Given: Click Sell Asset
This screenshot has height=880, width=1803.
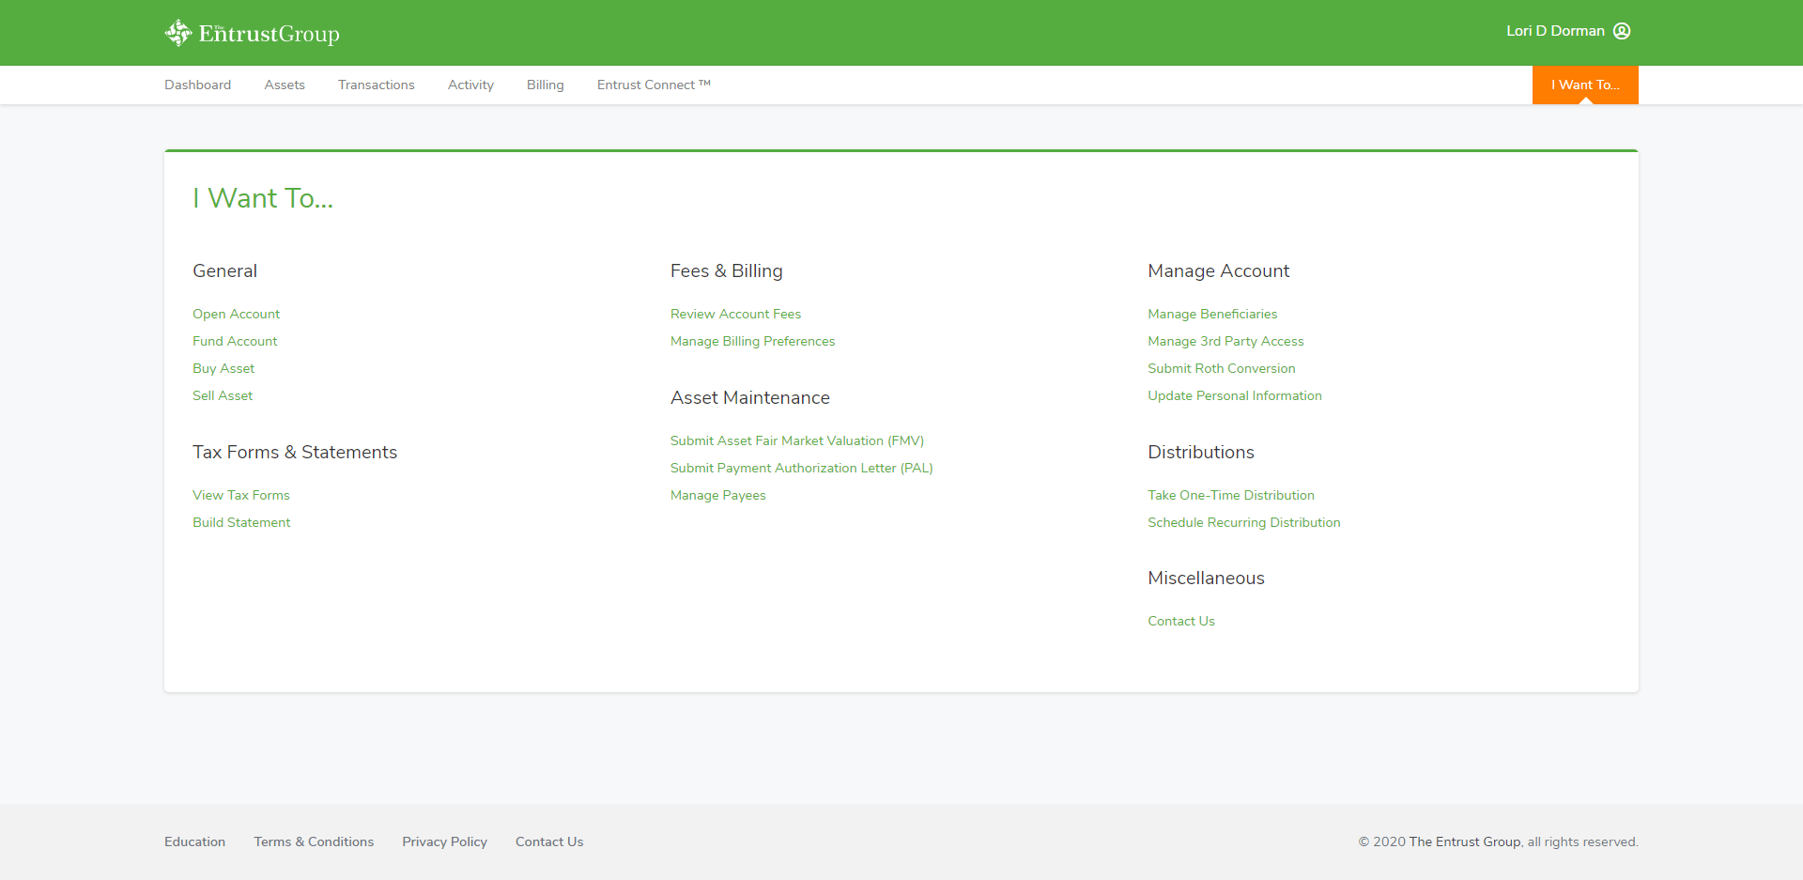Looking at the screenshot, I should pos(223,395).
